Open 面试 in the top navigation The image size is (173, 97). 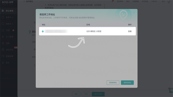click(x=128, y=1)
